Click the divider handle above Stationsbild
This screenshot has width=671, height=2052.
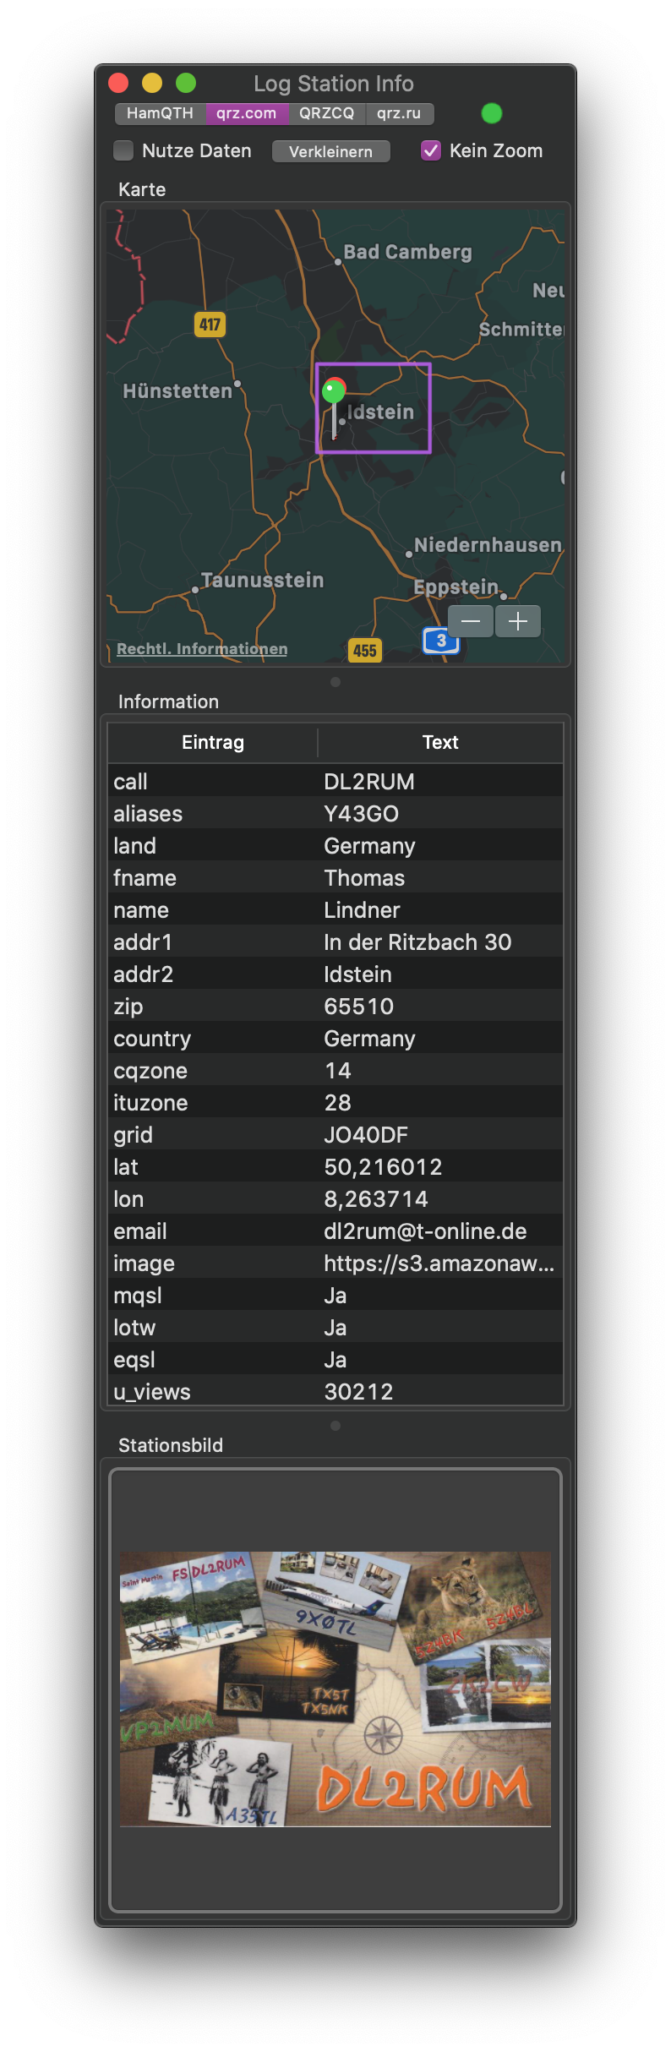click(335, 1426)
